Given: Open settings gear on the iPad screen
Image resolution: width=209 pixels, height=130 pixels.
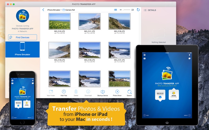Looking at the screenshot, I should click(x=144, y=55).
